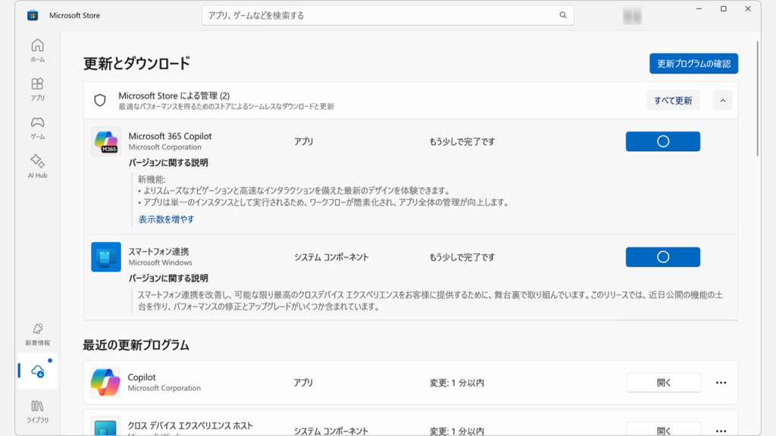Show What's New (新着情報) in sidebar
Viewport: 776px width, 436px height.
tap(38, 334)
